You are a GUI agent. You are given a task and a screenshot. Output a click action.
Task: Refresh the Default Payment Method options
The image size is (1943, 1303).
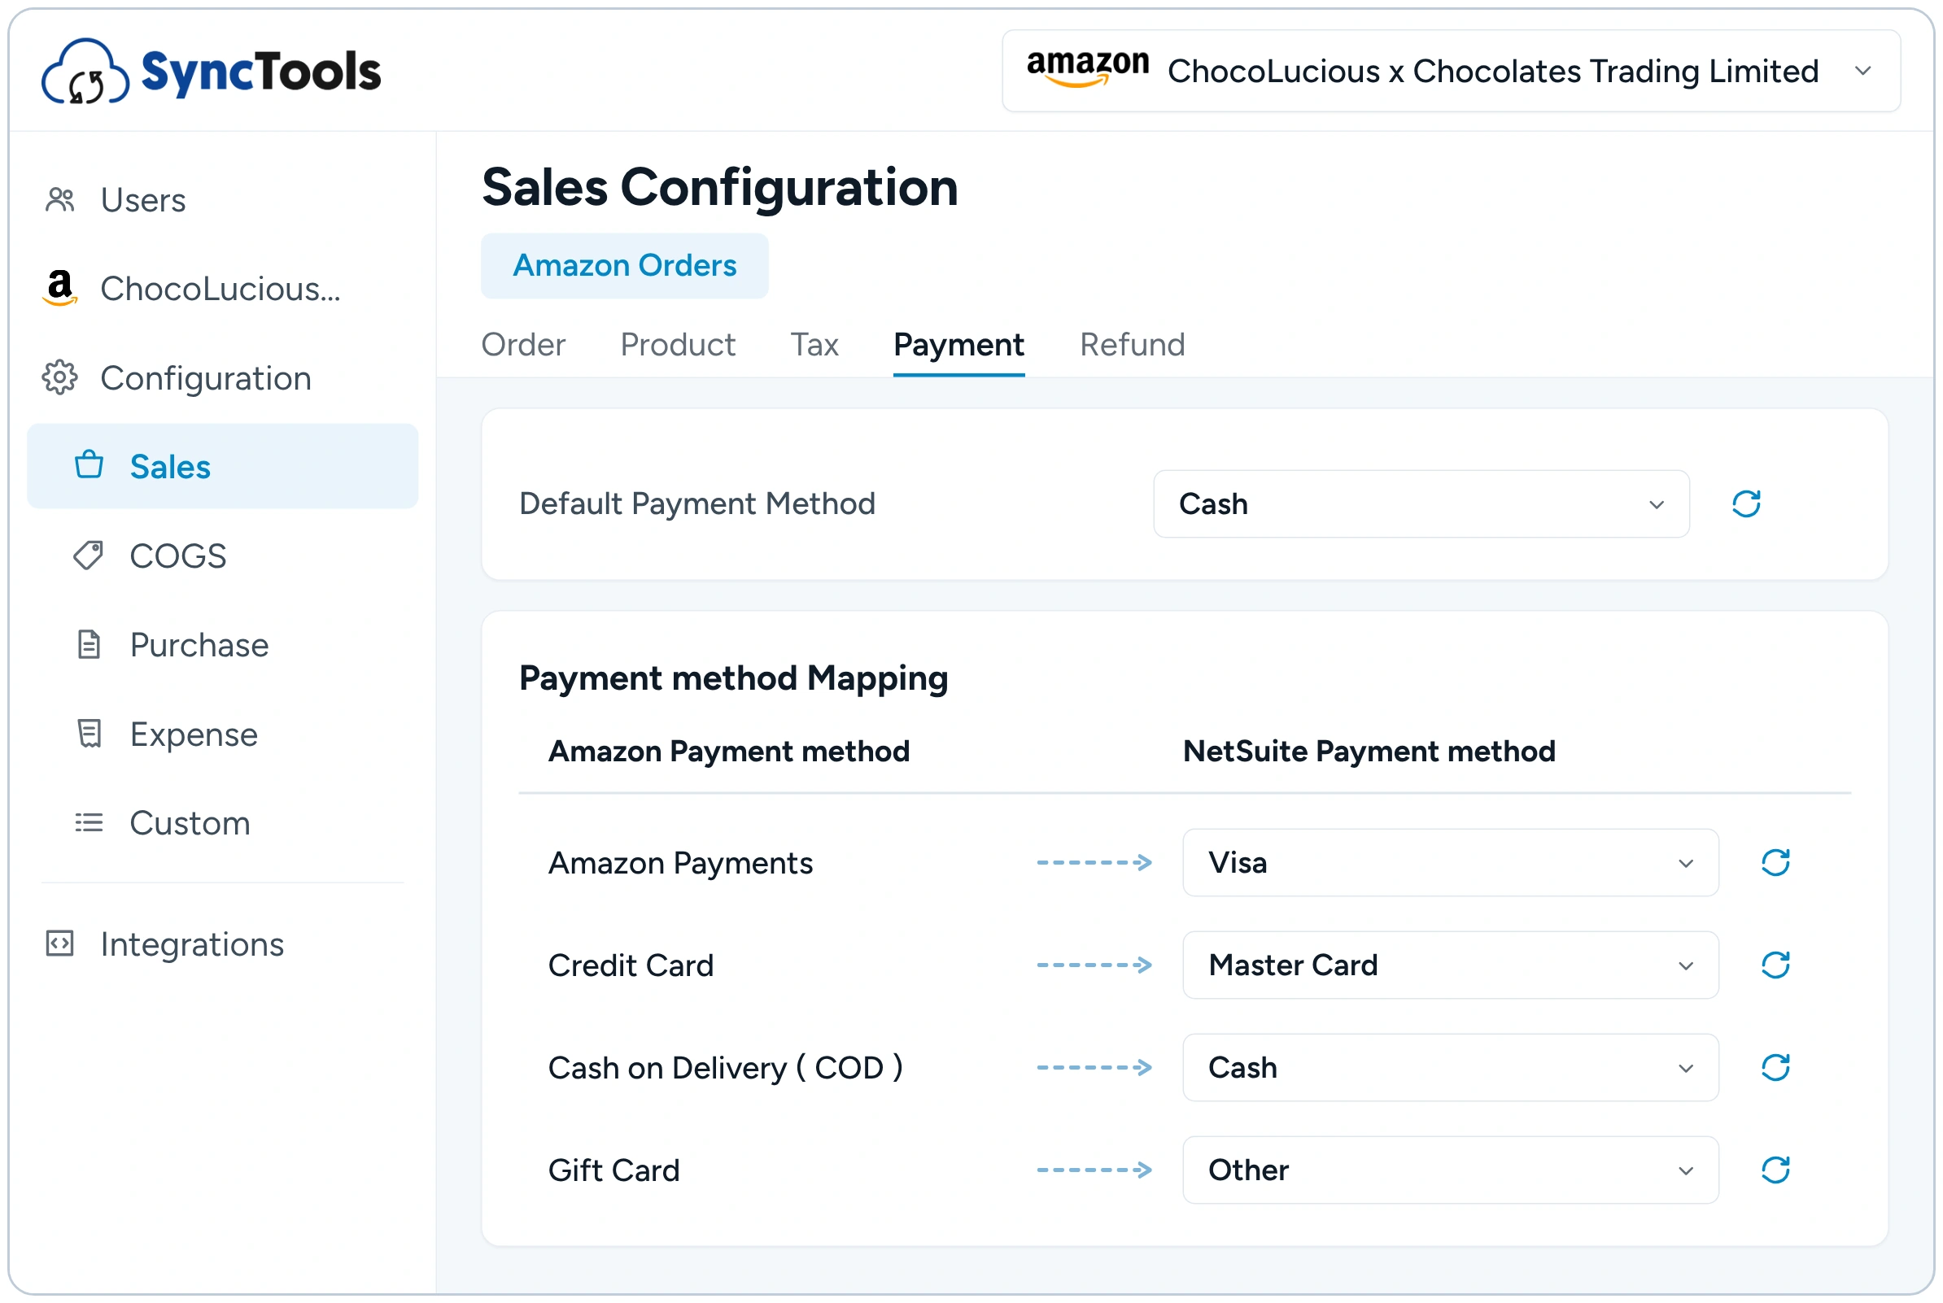click(1745, 503)
